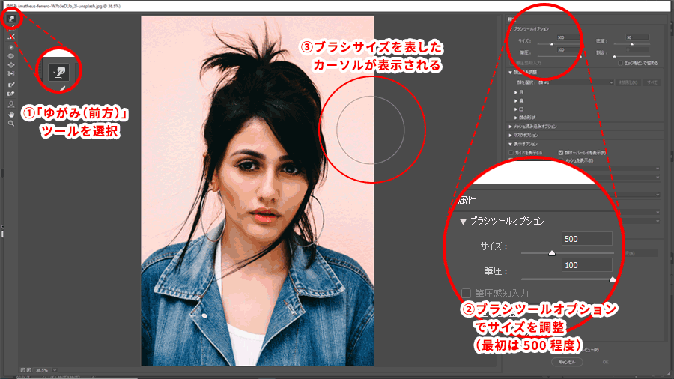Click the zoom in plus icon
This screenshot has height=379, width=674.
point(28,370)
